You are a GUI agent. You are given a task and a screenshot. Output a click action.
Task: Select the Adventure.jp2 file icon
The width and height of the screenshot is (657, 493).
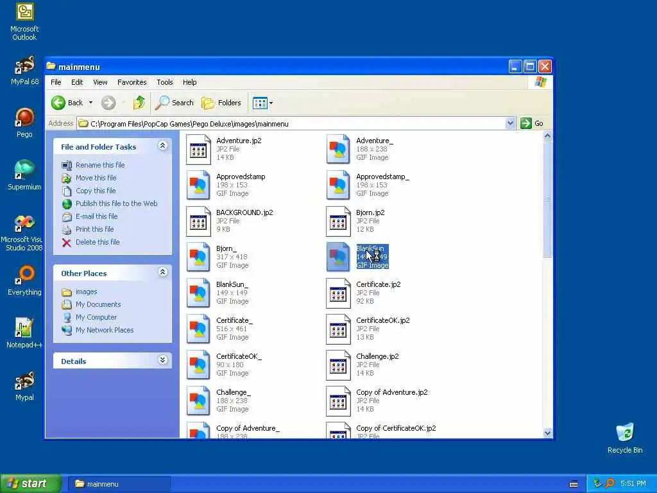[198, 150]
